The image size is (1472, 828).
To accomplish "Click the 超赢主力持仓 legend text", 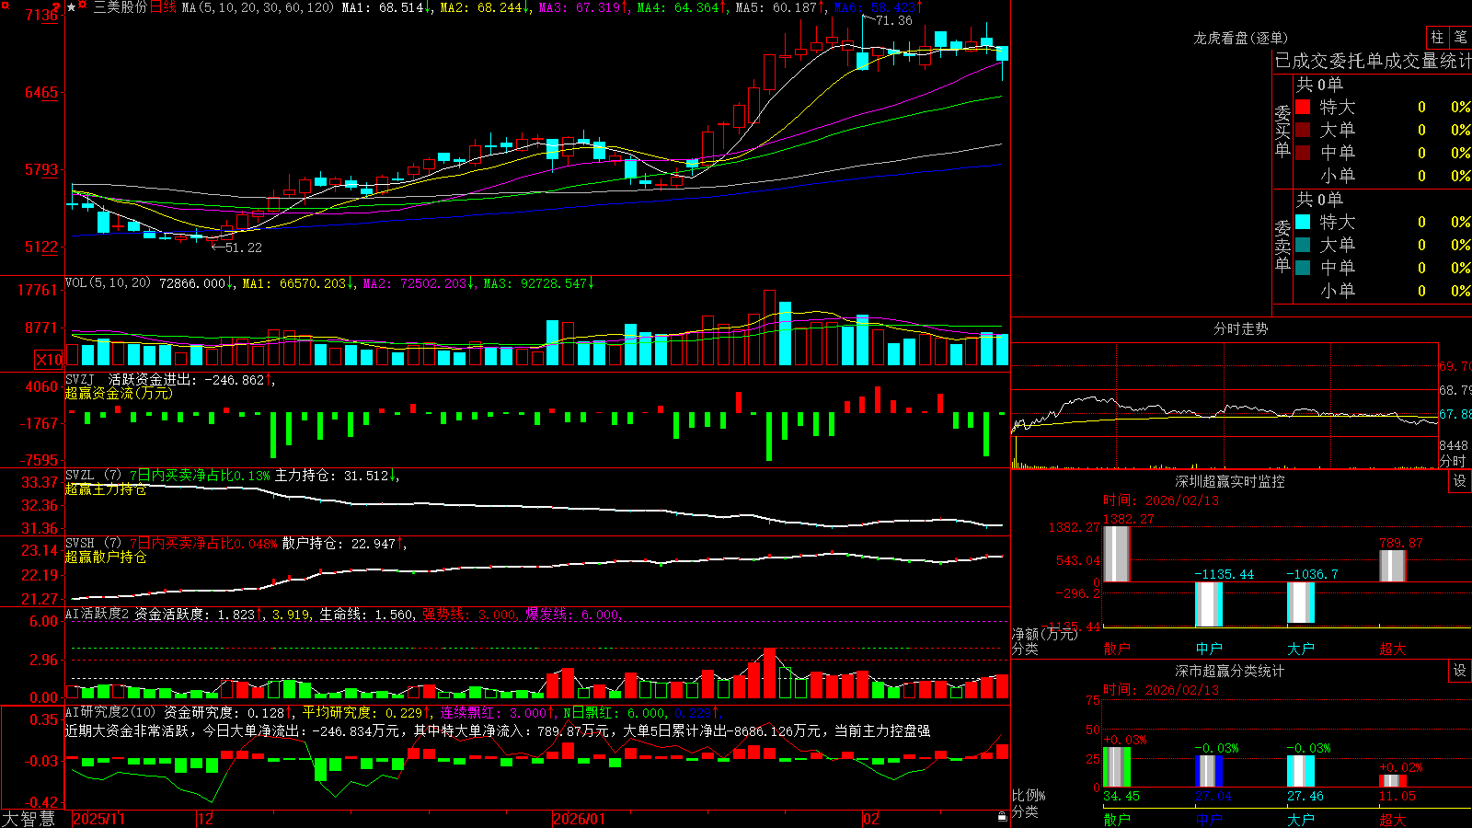I will click(x=106, y=489).
